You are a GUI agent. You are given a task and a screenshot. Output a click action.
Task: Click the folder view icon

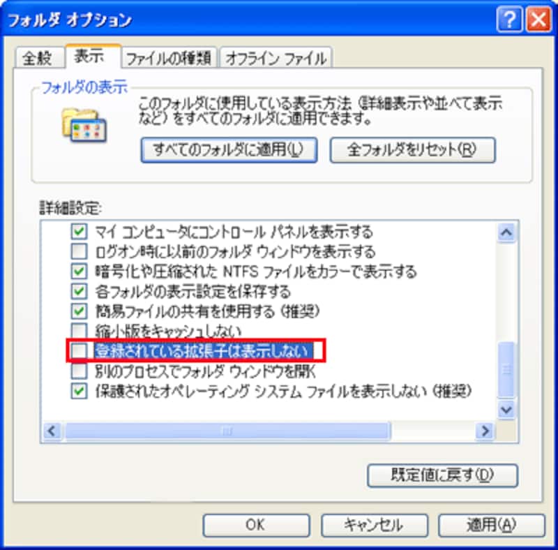84,126
